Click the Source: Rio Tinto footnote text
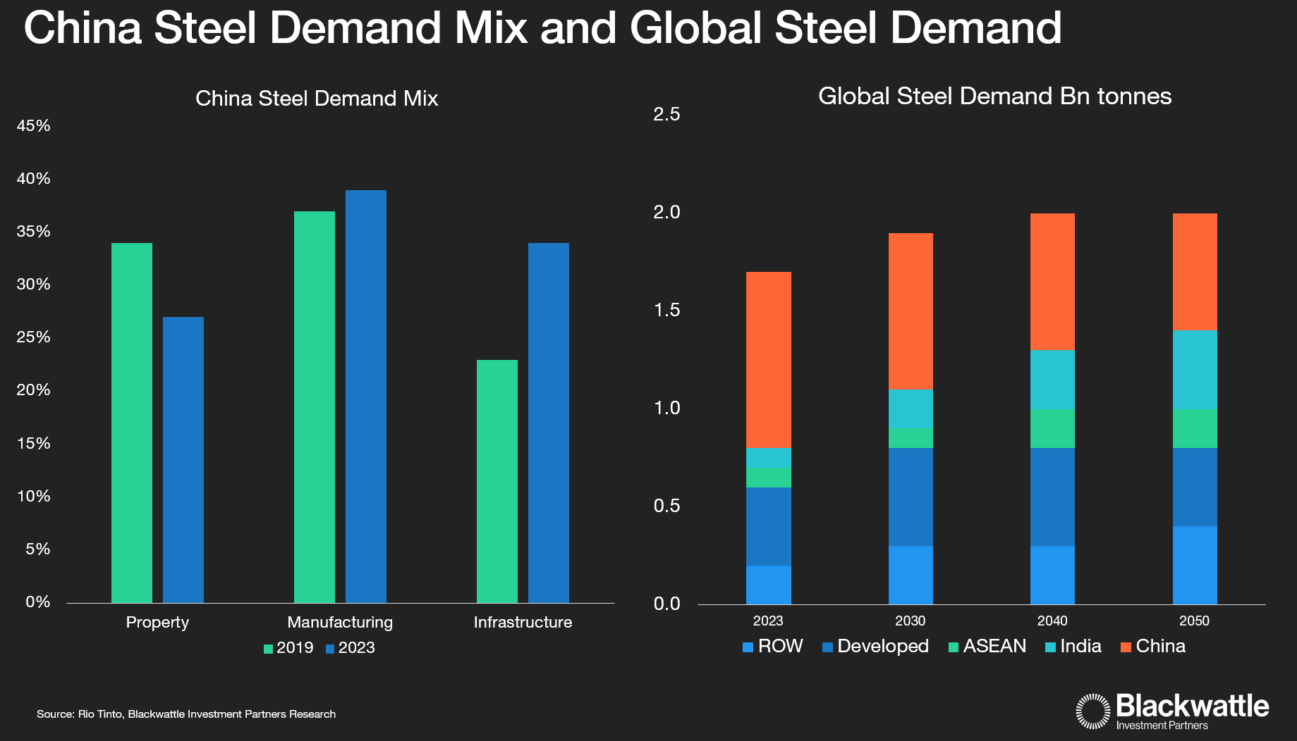 186,714
